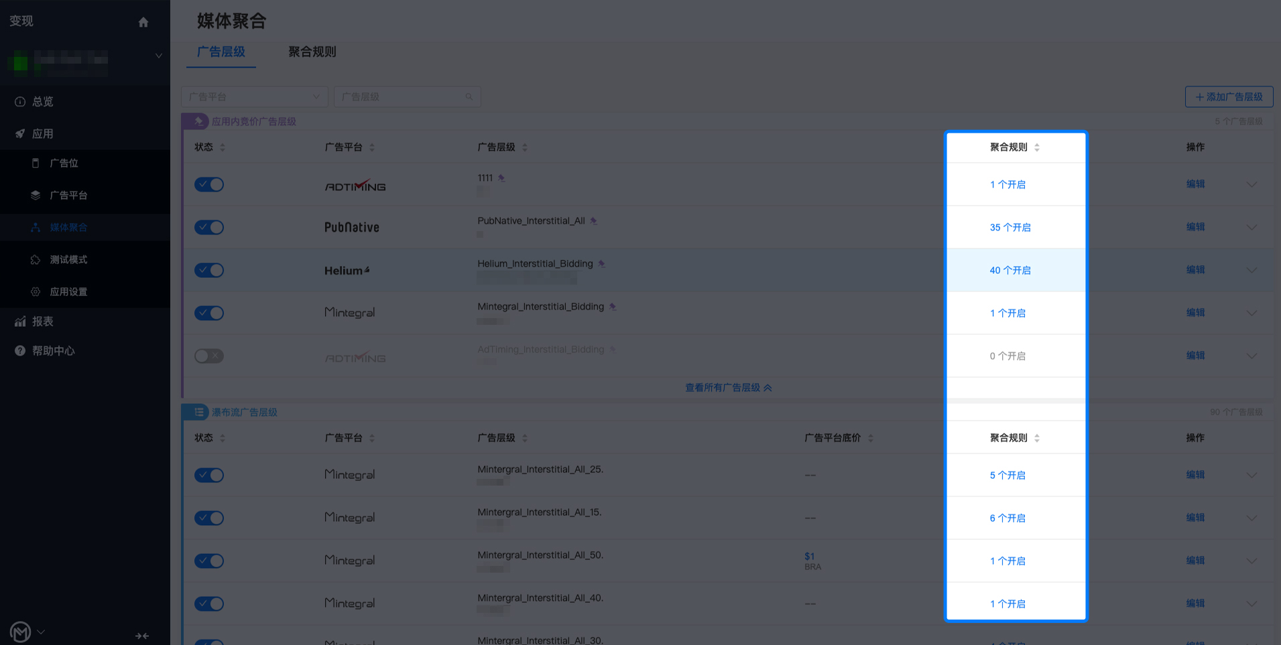Image resolution: width=1281 pixels, height=645 pixels.
Task: Select the 测试模式 sidebar icon
Action: coord(36,260)
